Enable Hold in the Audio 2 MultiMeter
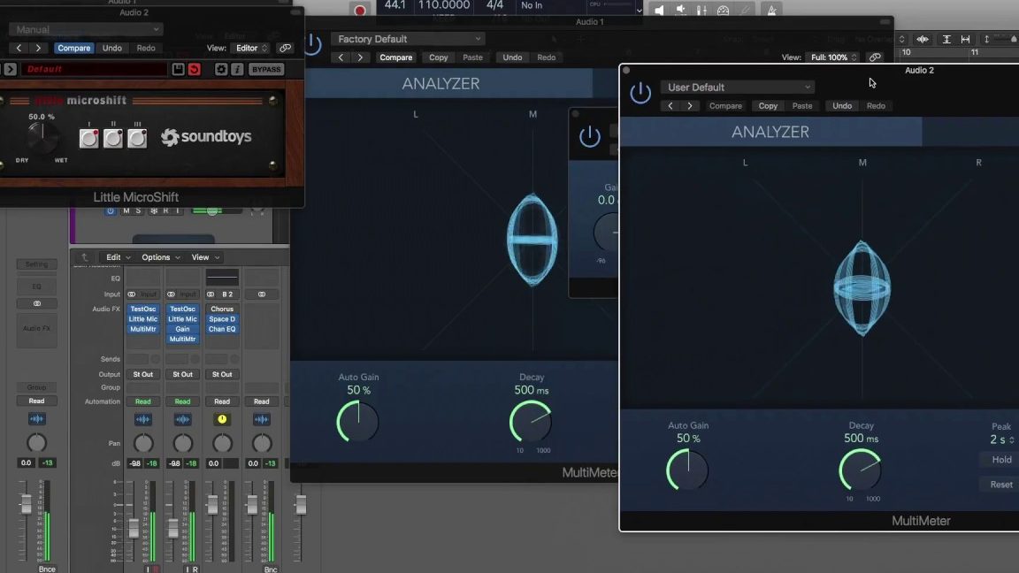Viewport: 1019px width, 573px height. (999, 459)
